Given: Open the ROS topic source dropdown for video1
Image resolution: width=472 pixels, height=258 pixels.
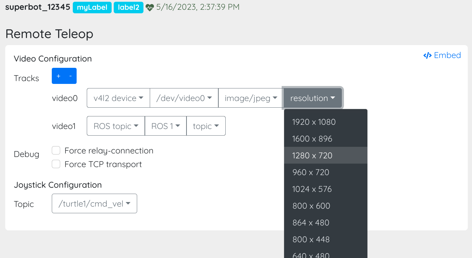Looking at the screenshot, I should pos(115,126).
